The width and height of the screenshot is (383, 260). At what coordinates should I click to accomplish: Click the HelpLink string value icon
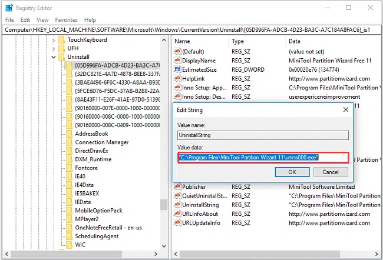(x=178, y=79)
